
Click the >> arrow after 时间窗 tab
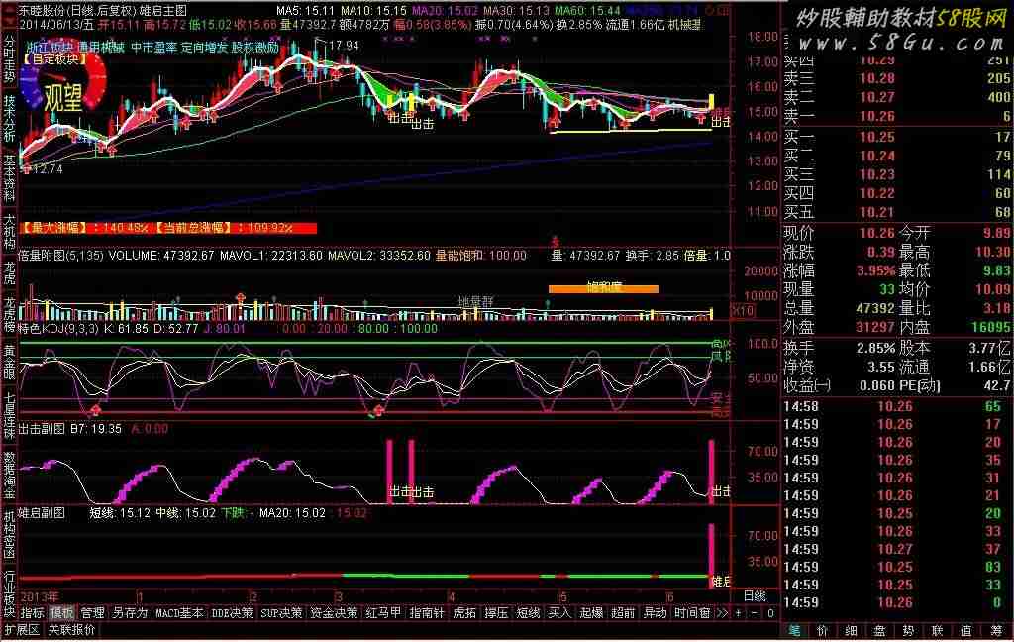[x=722, y=613]
